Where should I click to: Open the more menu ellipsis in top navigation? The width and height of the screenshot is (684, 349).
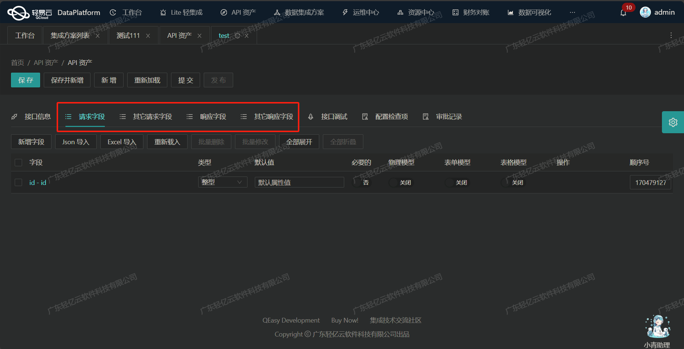click(x=572, y=12)
